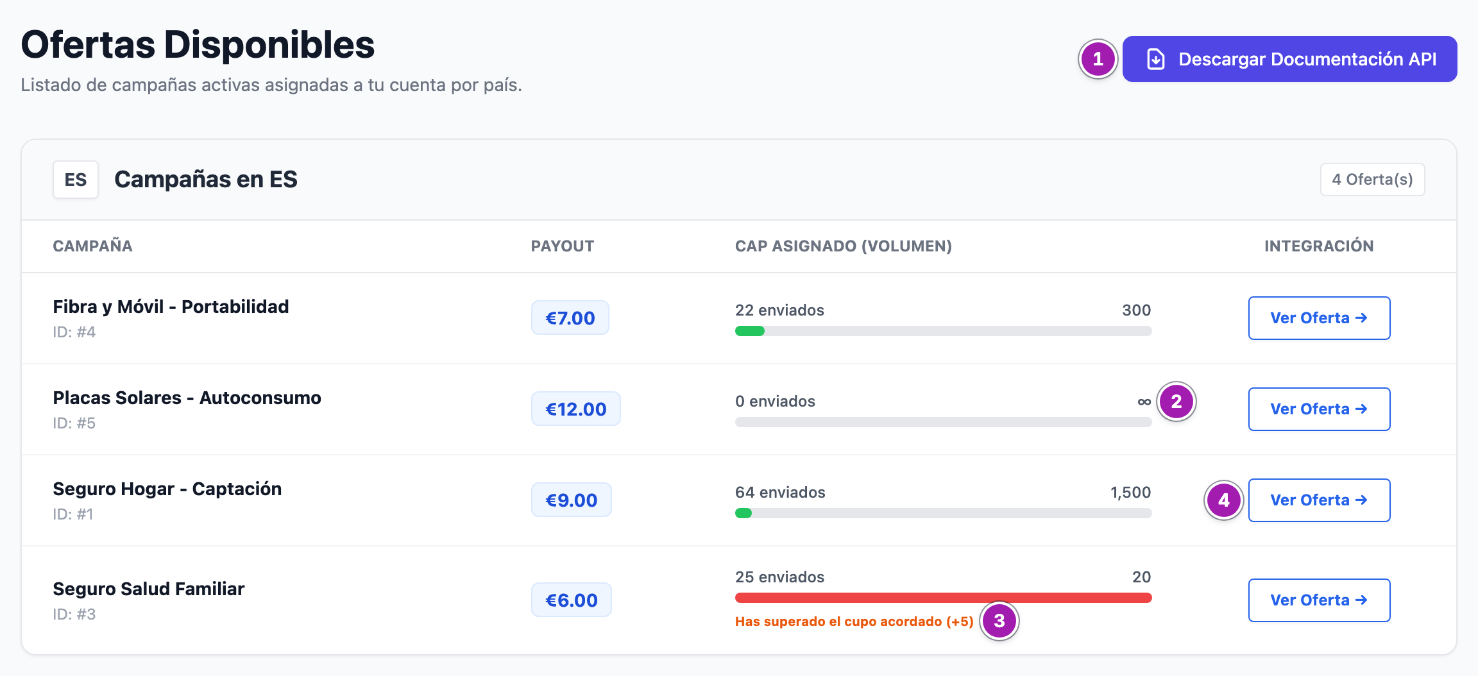This screenshot has height=676, width=1478.
Task: Click the cap value 300
Action: point(1137,310)
